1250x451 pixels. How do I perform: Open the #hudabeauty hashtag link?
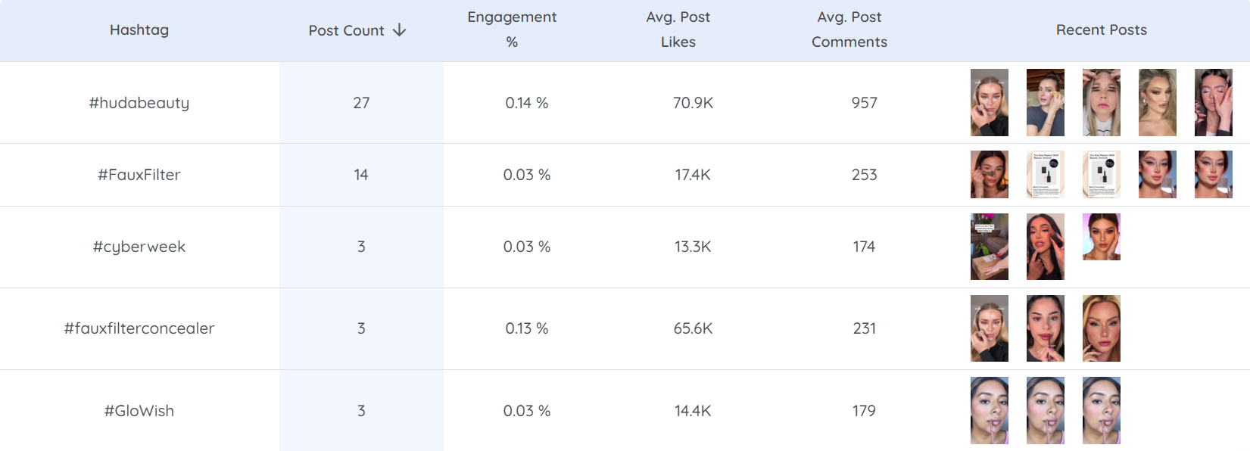(139, 103)
